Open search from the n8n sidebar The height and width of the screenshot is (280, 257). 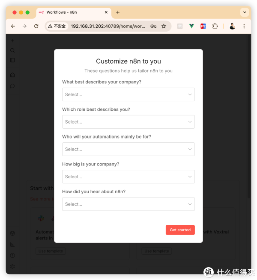tap(12, 50)
